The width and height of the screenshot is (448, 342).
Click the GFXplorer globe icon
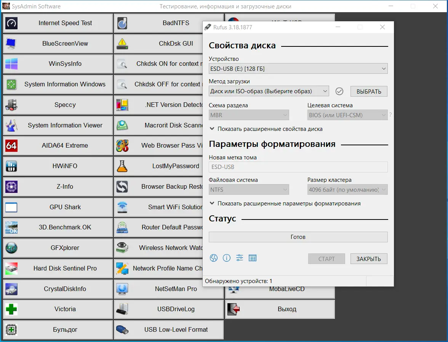point(11,248)
